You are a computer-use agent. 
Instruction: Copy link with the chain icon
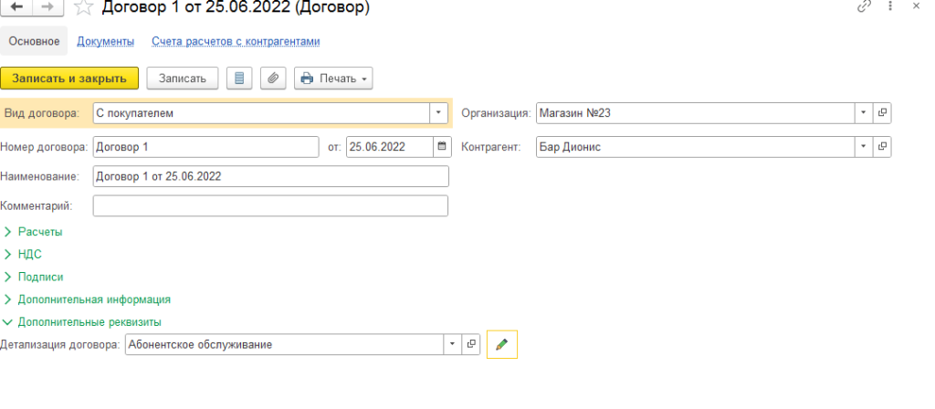click(x=864, y=6)
